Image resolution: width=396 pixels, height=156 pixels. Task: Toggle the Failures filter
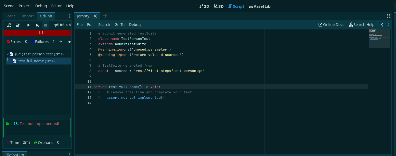point(44,42)
